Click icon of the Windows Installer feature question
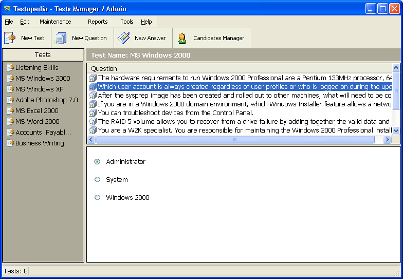This screenshot has width=403, height=279. coord(93,104)
